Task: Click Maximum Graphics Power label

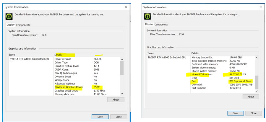Action: tap(69, 87)
